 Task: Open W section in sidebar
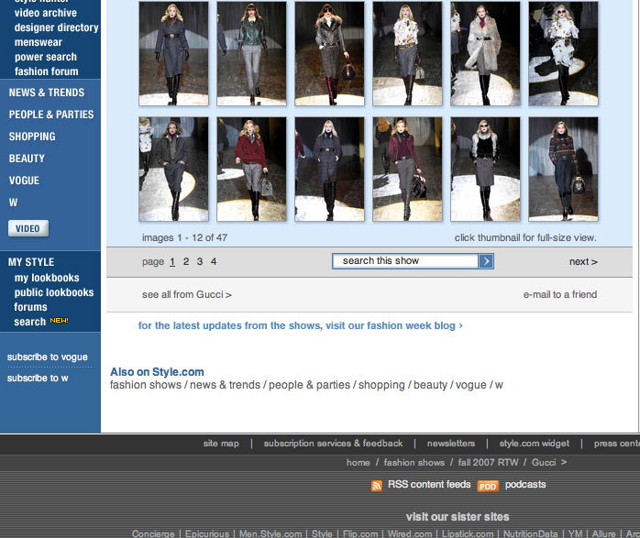tap(13, 203)
